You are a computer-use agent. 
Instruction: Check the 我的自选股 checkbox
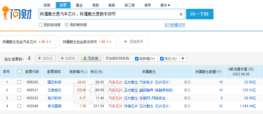[x=41, y=25]
